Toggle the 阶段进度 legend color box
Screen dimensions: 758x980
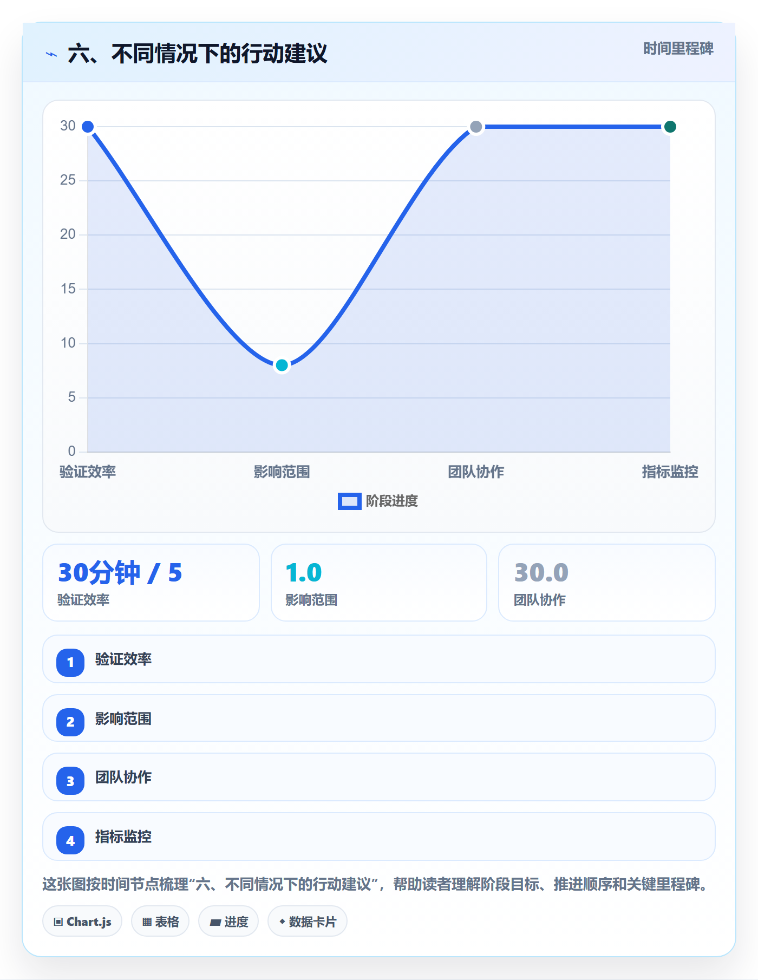pyautogui.click(x=349, y=501)
